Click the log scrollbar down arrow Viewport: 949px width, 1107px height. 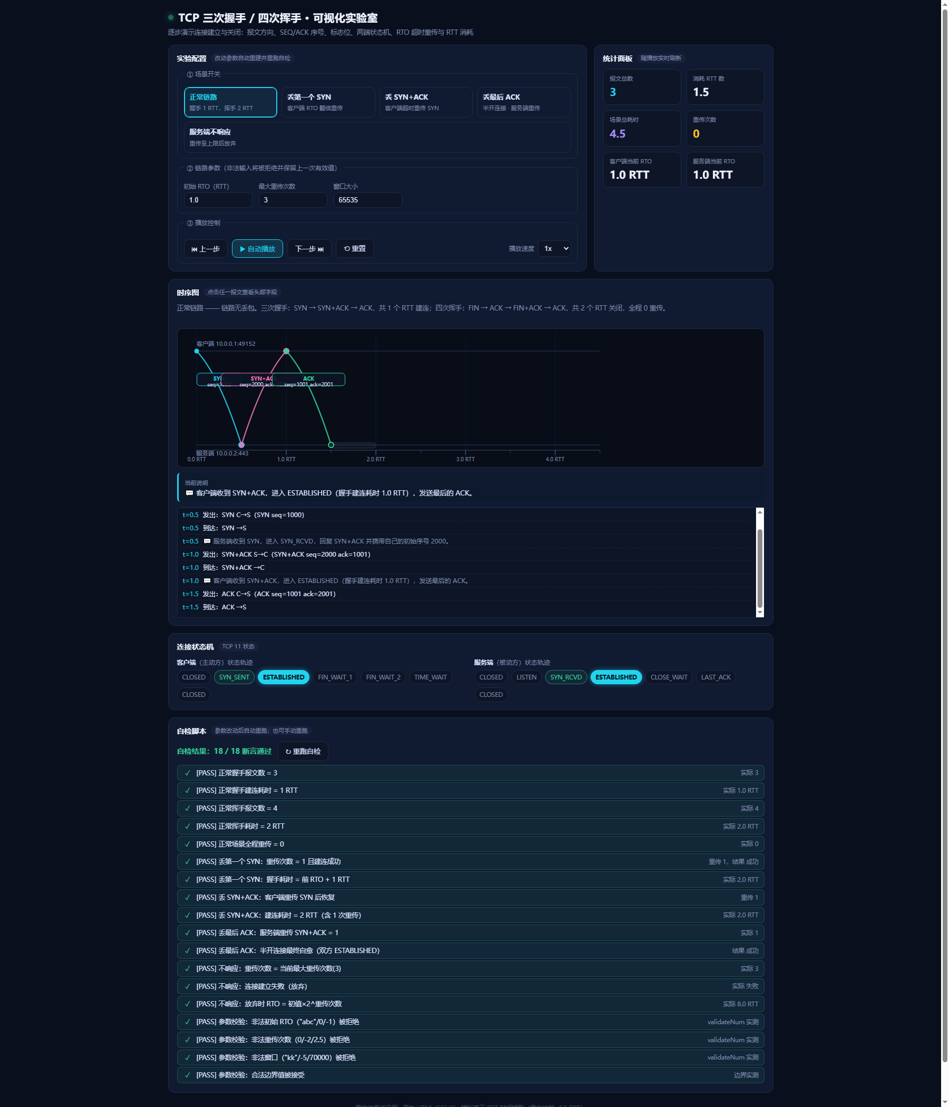click(760, 613)
